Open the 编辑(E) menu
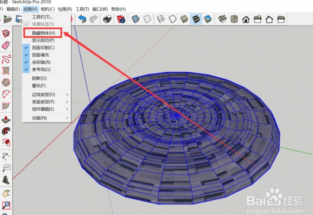The height and width of the screenshot is (215, 313). [13, 9]
